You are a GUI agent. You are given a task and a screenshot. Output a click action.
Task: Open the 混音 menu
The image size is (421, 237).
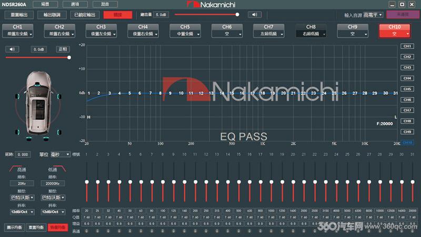tap(105, 4)
